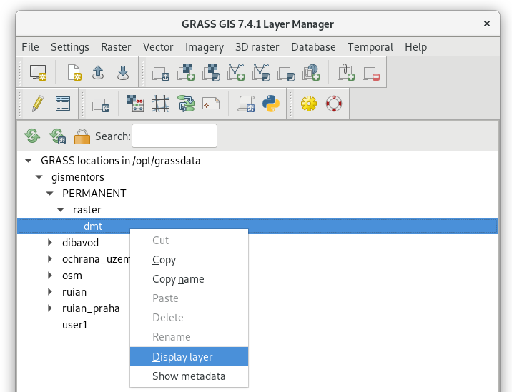Close the Layer Manager window

pos(486,24)
